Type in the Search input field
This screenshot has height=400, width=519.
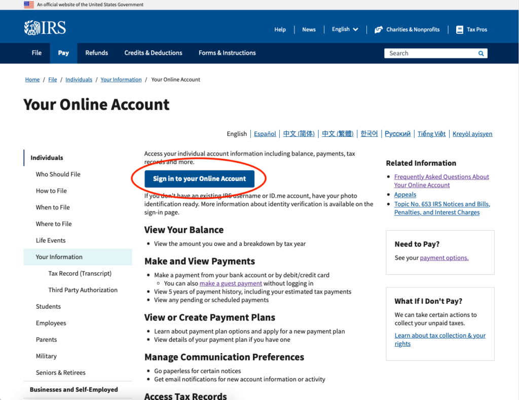[430, 53]
